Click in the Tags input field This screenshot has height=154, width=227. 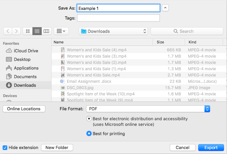[x=118, y=18]
